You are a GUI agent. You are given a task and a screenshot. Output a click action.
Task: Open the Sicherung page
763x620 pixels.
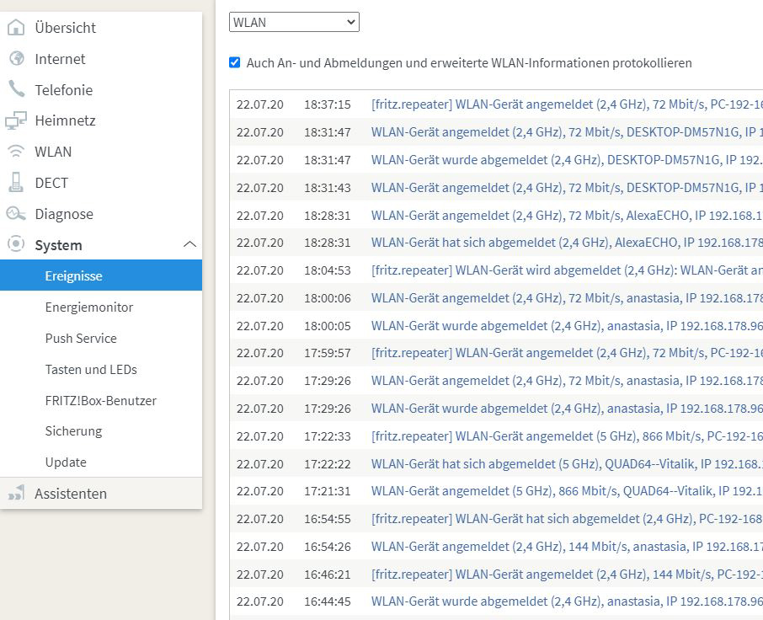tap(73, 431)
